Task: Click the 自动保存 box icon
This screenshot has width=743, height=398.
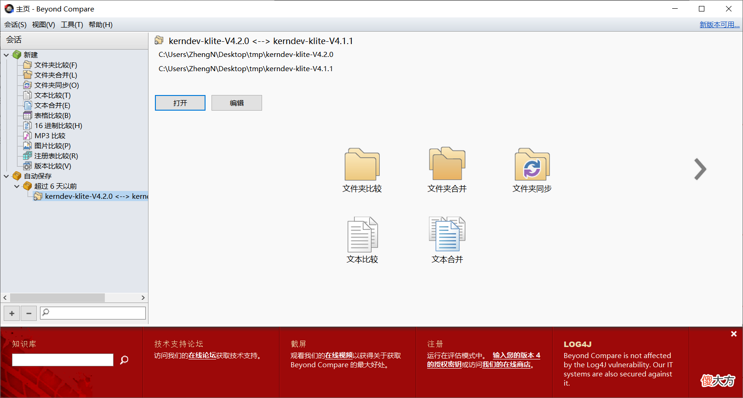Action: (x=17, y=176)
